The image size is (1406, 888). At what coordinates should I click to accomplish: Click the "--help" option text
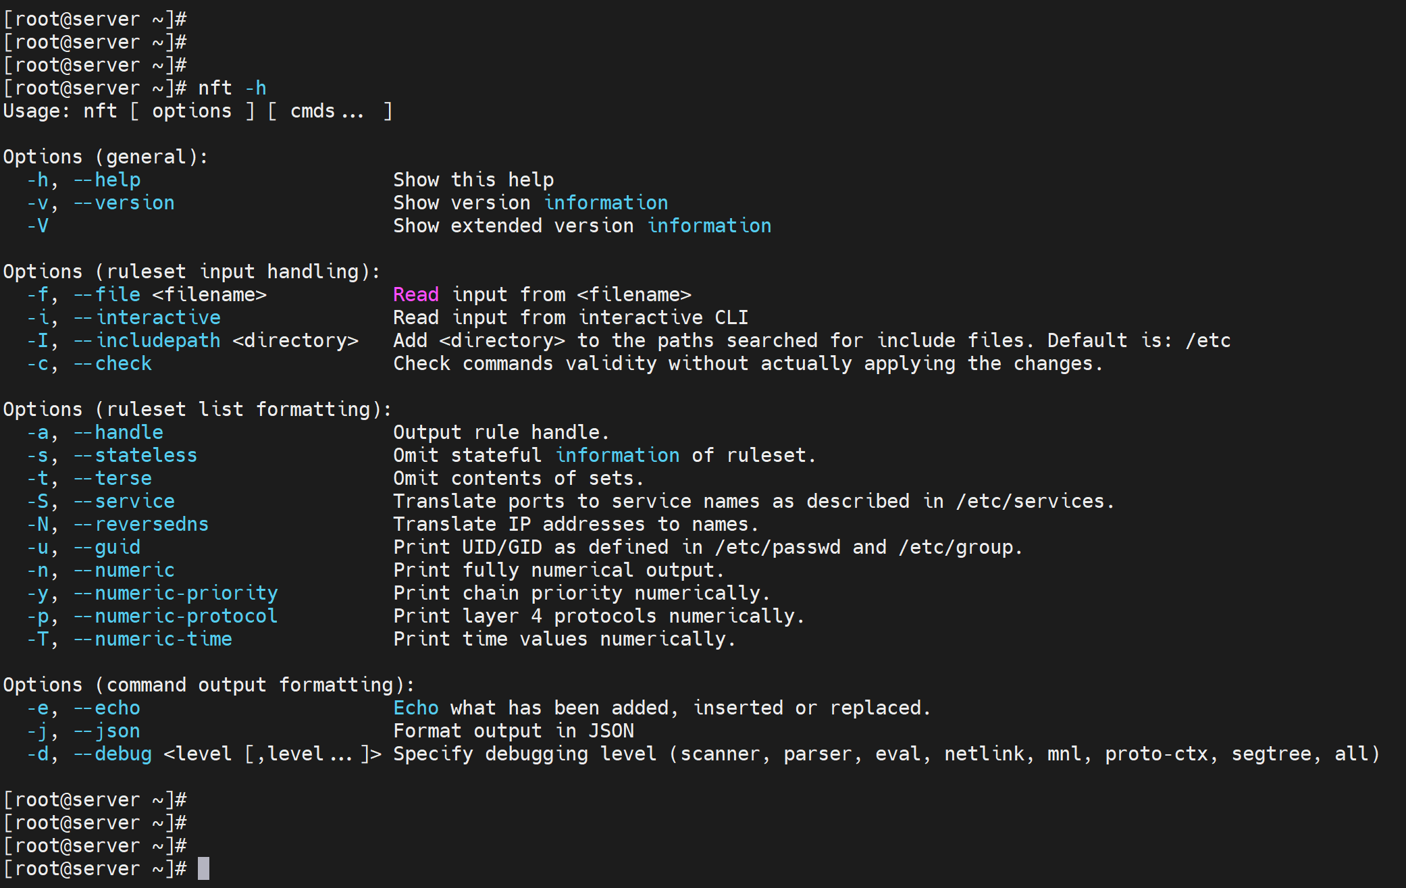tap(107, 180)
